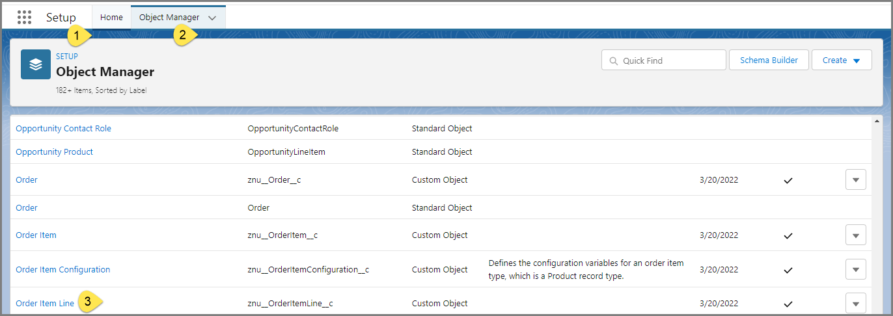Open the App Launcher waffle icon
This screenshot has width=893, height=316.
24,18
